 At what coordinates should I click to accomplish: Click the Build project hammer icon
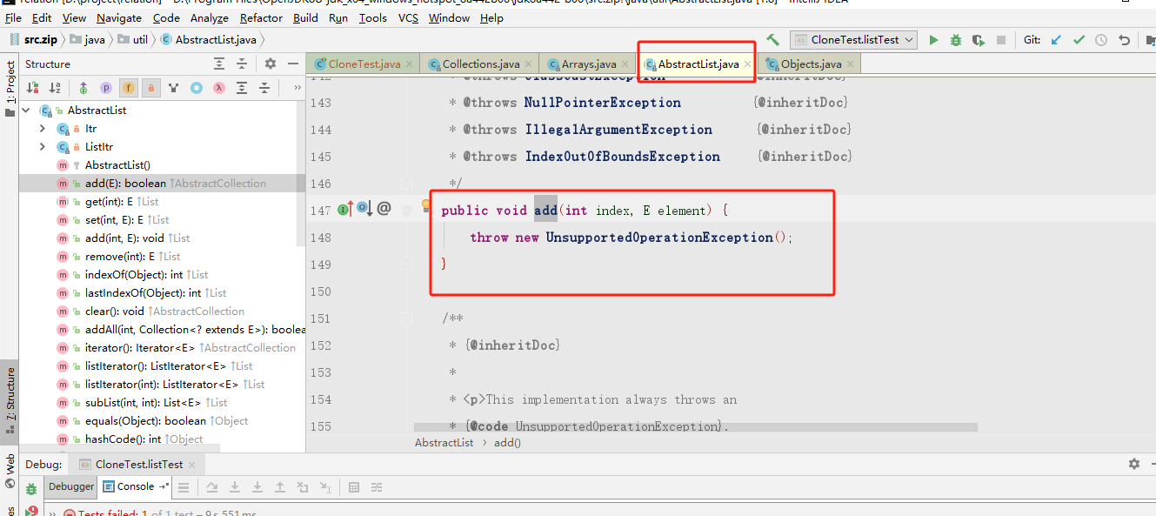(773, 40)
